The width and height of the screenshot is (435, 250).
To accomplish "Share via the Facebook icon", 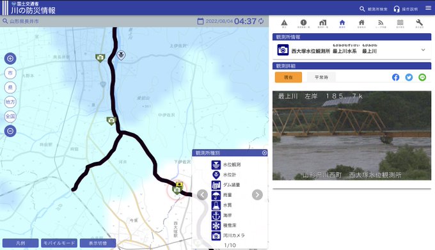I will coord(395,77).
